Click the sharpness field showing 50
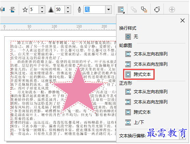Image resolution: width=190 pixels, height=144 pixels. [x=60, y=10]
